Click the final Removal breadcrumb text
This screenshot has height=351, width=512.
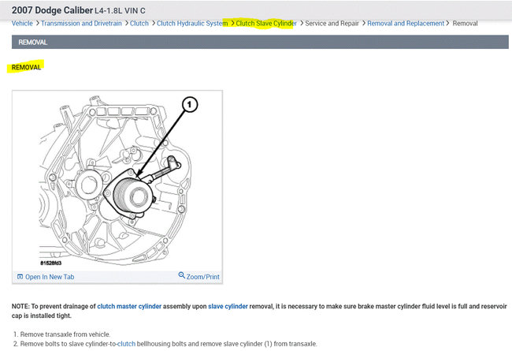pos(465,24)
